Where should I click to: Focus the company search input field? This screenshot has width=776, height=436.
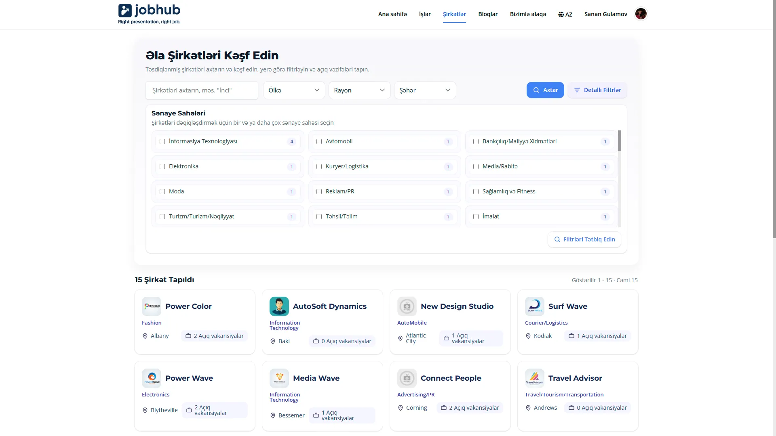pos(202,90)
